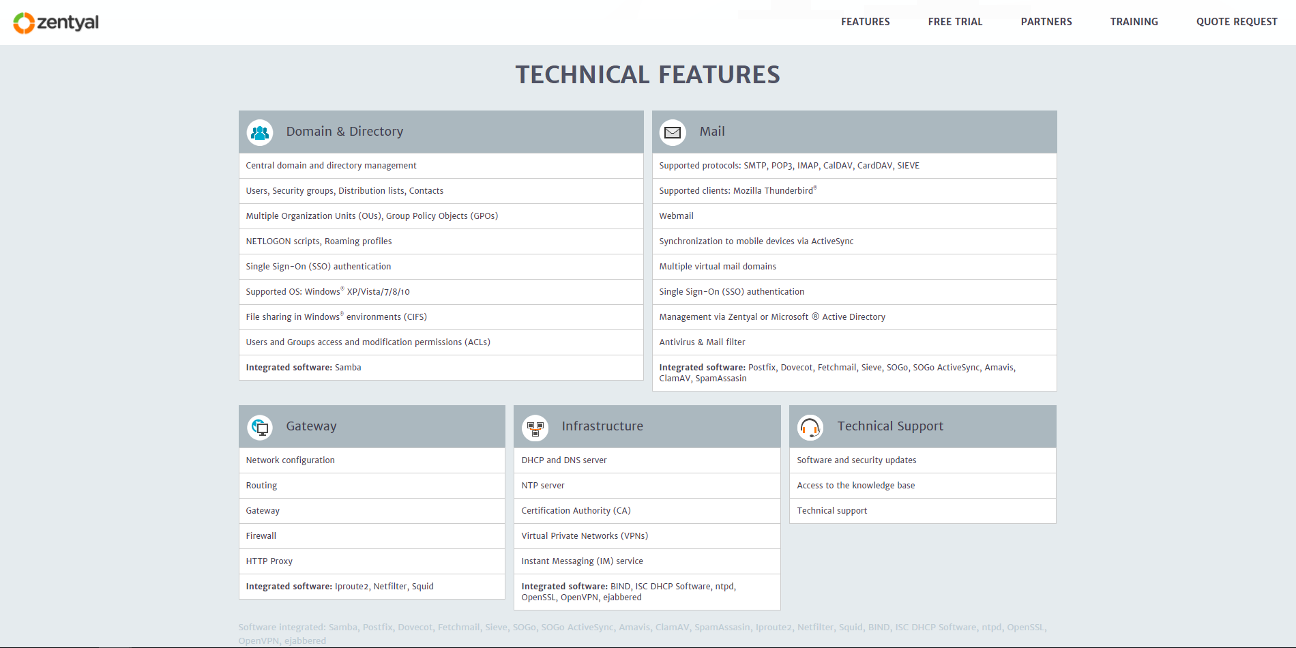Click 'Virtual Private Networks (VPNs)' row
This screenshot has height=648, width=1296.
(x=647, y=536)
